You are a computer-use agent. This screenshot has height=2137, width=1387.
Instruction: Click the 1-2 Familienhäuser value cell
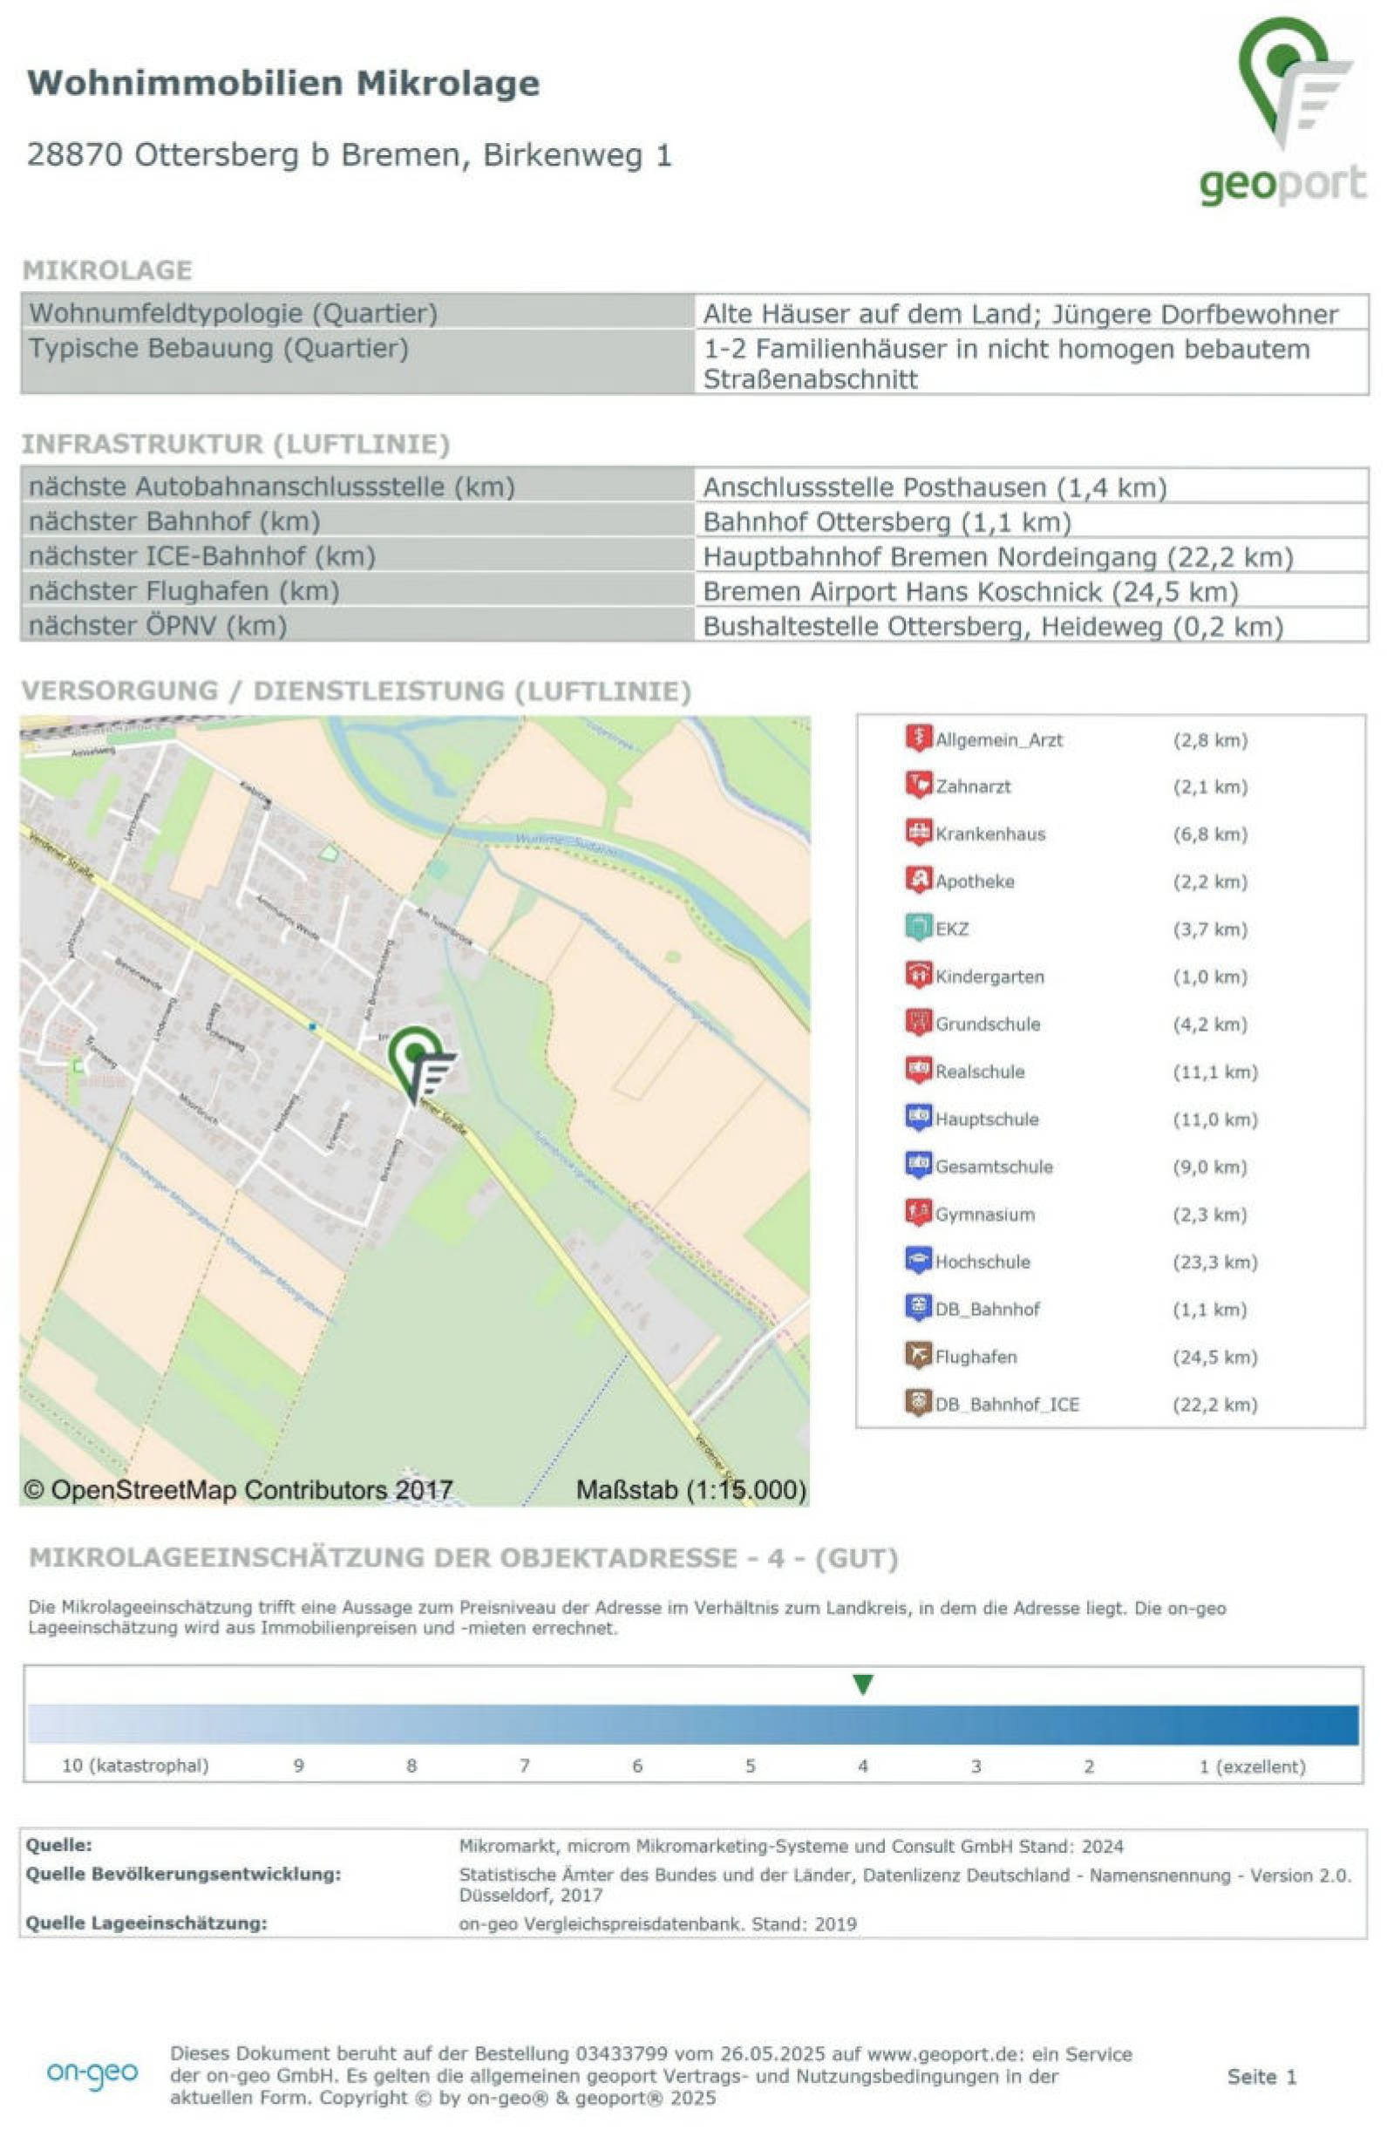1031,363
